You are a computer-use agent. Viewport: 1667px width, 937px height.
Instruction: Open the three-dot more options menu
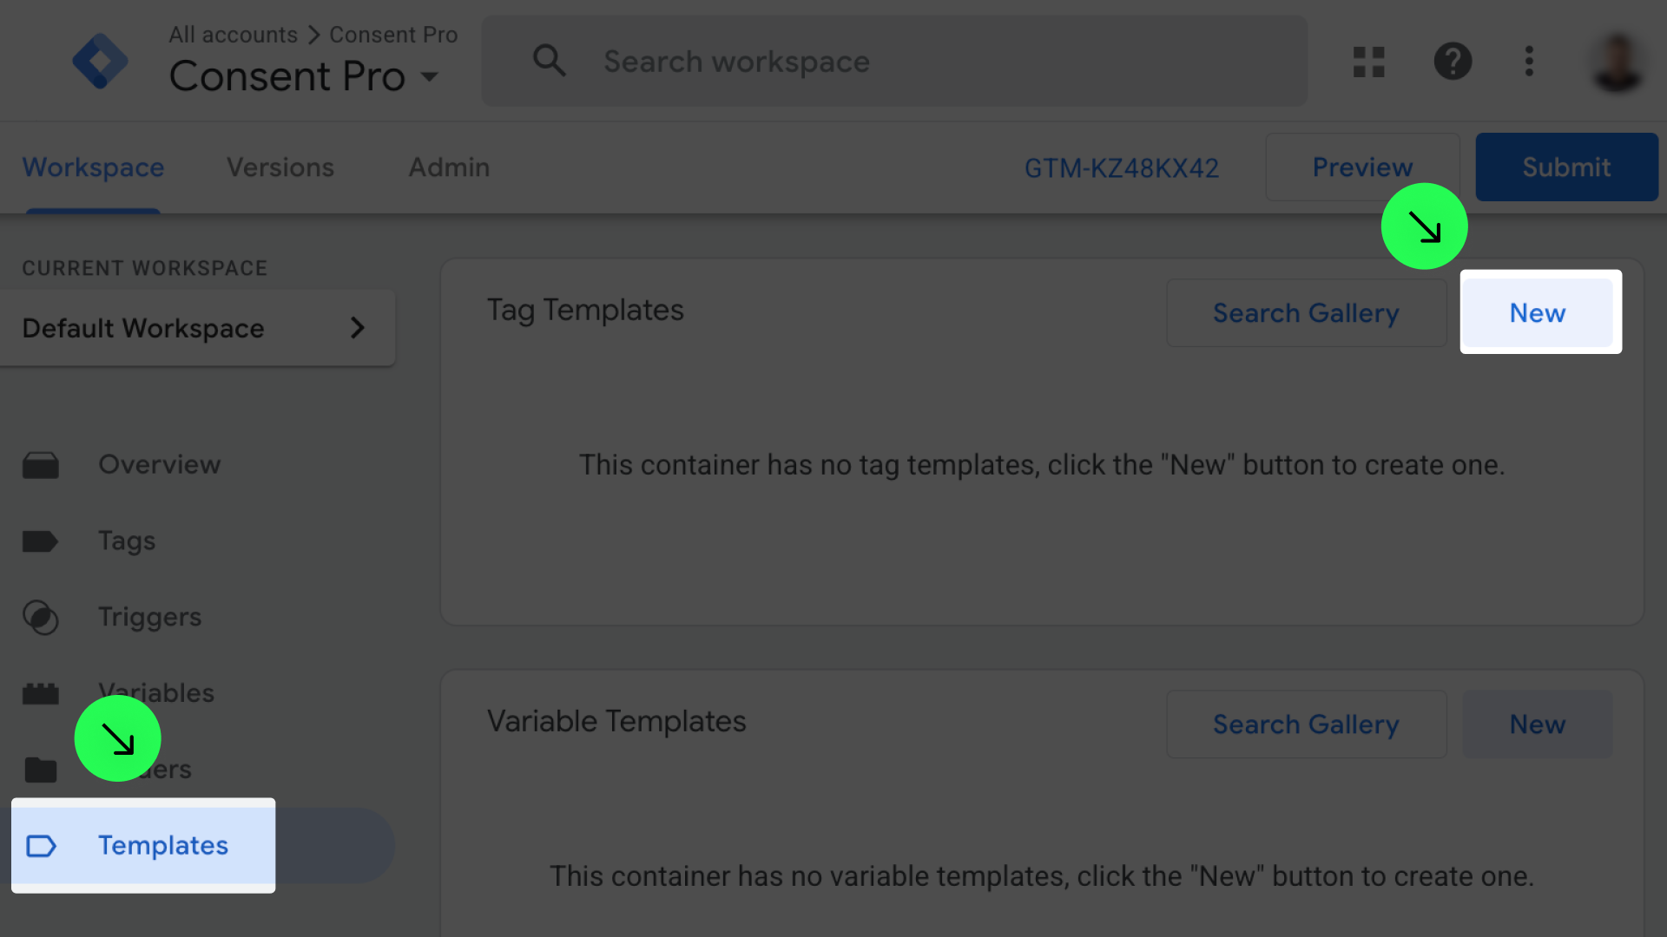click(x=1529, y=62)
